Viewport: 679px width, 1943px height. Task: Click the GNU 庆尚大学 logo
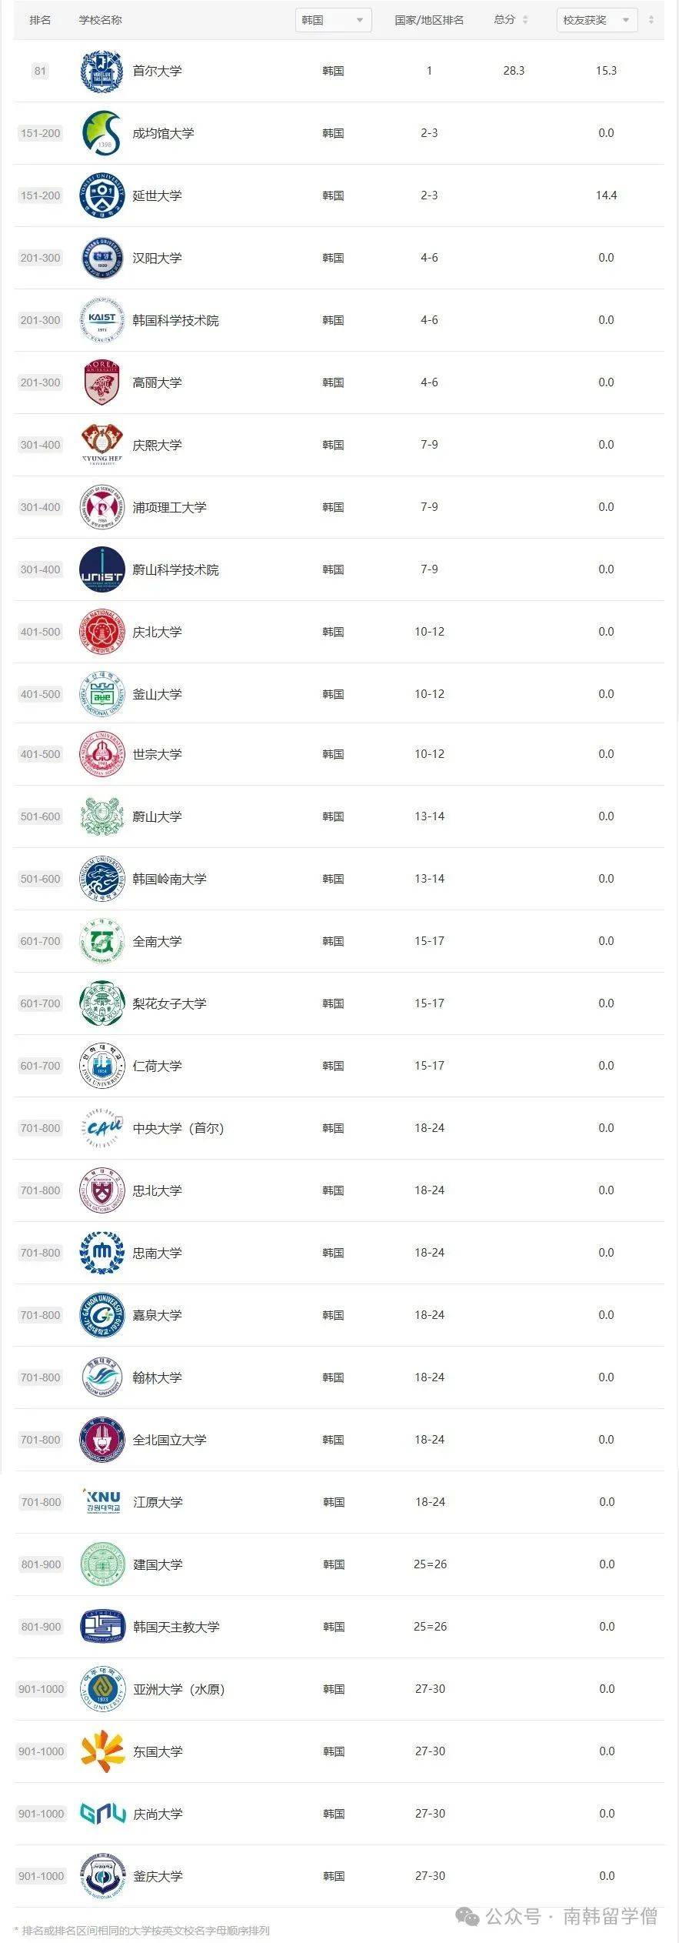coord(103,1813)
